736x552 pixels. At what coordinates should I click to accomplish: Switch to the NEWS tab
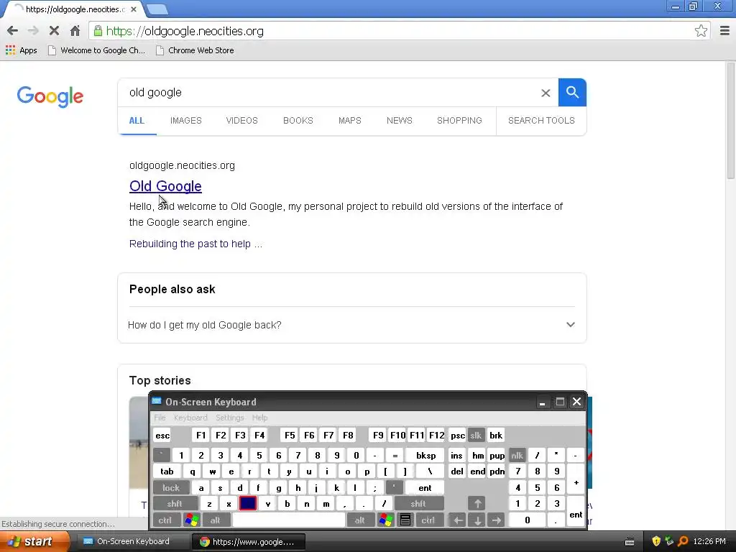coord(400,121)
